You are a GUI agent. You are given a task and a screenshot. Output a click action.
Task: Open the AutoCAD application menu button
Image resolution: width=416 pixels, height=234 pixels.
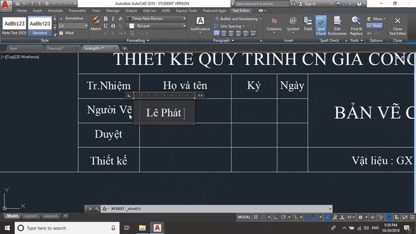(6, 6)
